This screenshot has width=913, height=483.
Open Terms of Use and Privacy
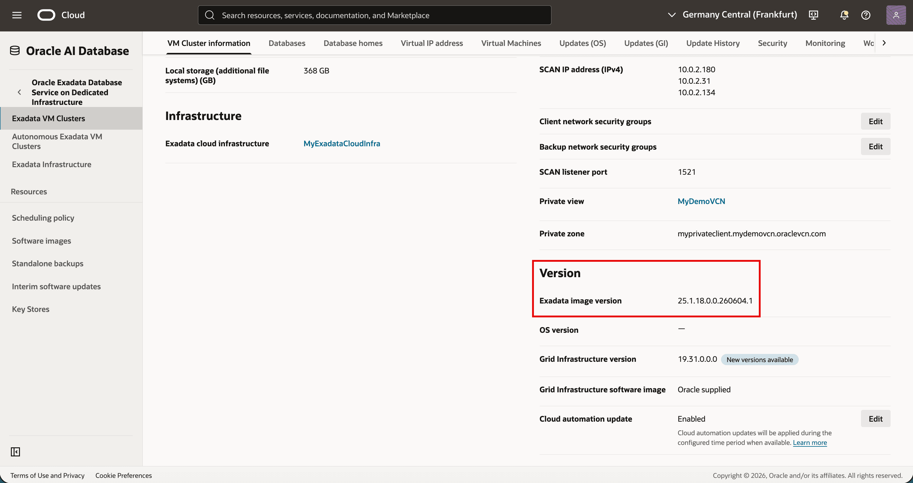[x=47, y=475]
